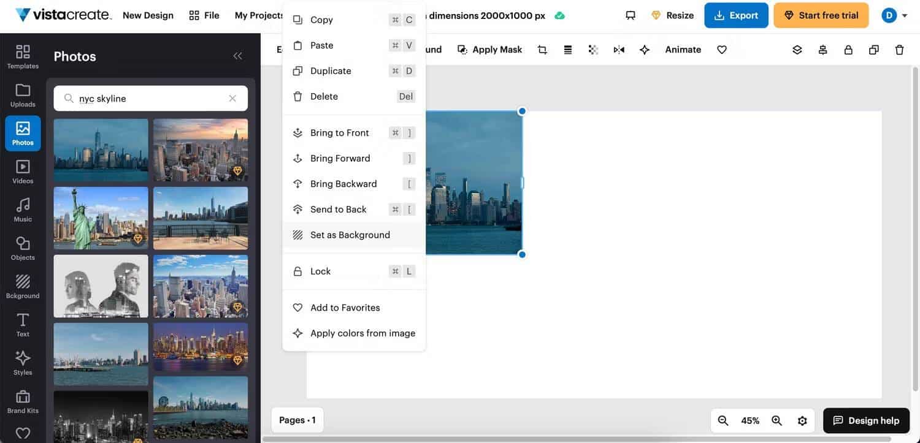Viewport: 920px width, 443px height.
Task: Collapse the Photos panel with double chevron
Action: [237, 56]
